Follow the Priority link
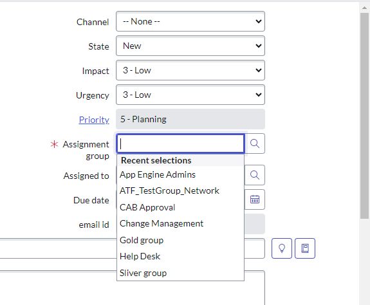Viewport: 370px width, 305px height. (x=94, y=120)
